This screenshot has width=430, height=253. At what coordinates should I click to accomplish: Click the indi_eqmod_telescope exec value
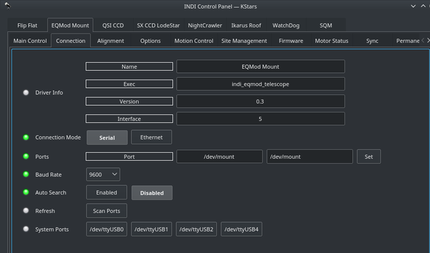click(260, 84)
